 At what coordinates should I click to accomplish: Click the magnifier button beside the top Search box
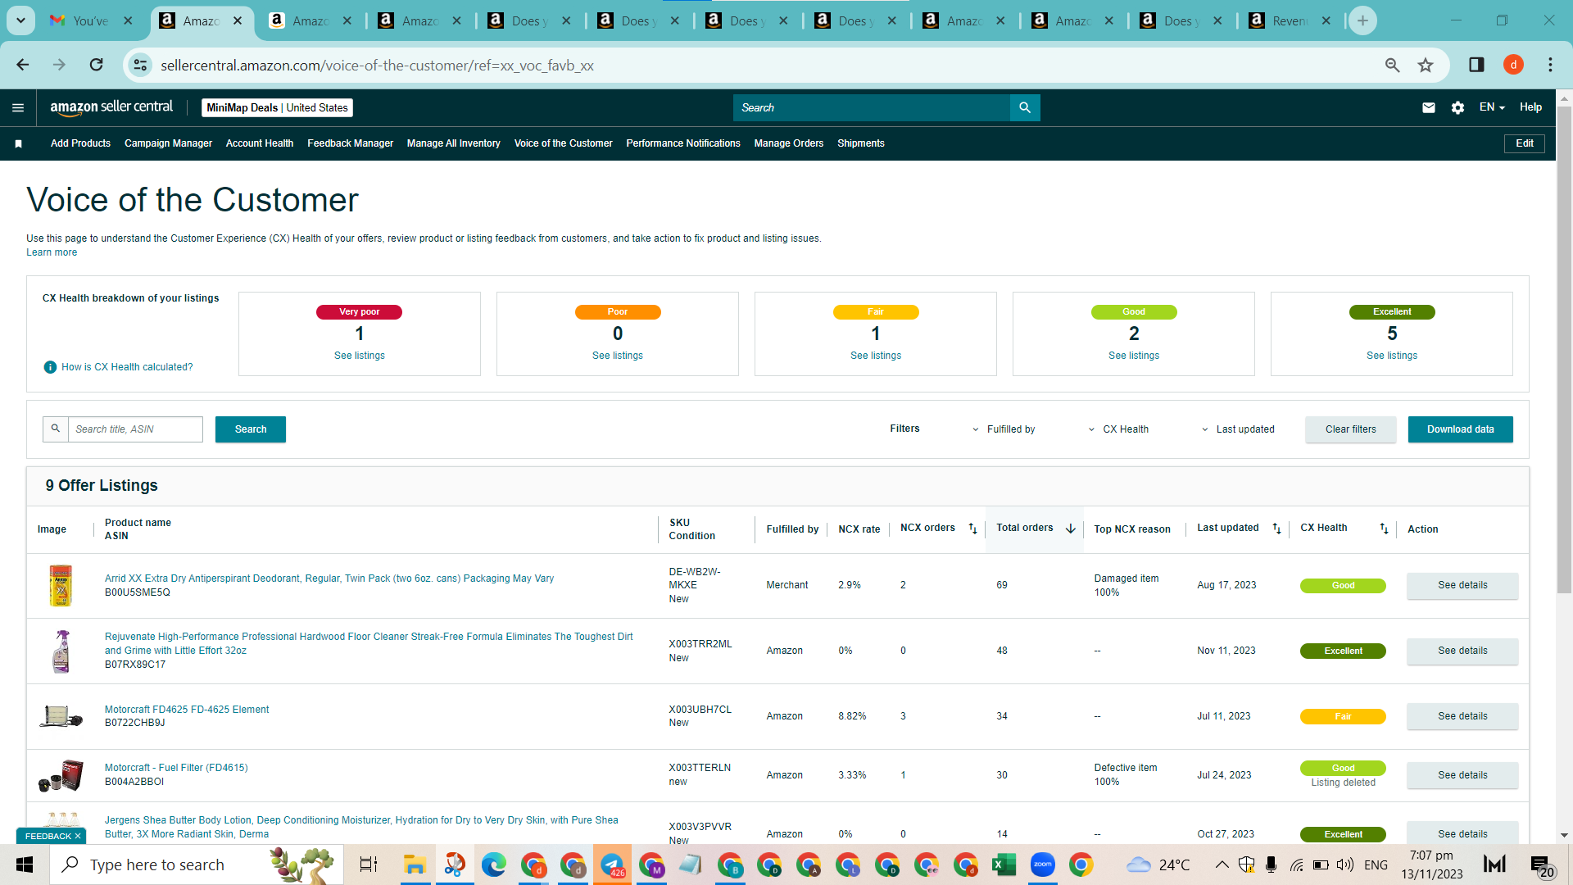1025,107
